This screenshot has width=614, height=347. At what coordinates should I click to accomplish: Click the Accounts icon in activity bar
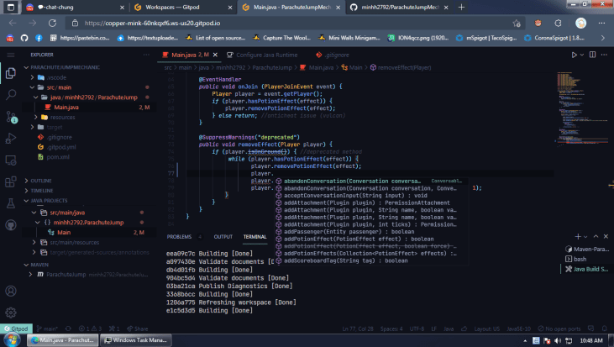[x=11, y=291]
